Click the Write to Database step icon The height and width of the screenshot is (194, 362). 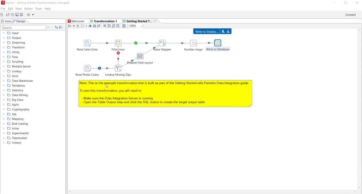218,43
